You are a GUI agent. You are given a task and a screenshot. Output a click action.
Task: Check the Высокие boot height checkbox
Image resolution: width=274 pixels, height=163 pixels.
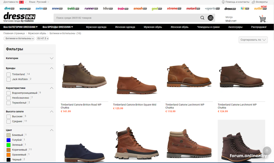coord(8,117)
